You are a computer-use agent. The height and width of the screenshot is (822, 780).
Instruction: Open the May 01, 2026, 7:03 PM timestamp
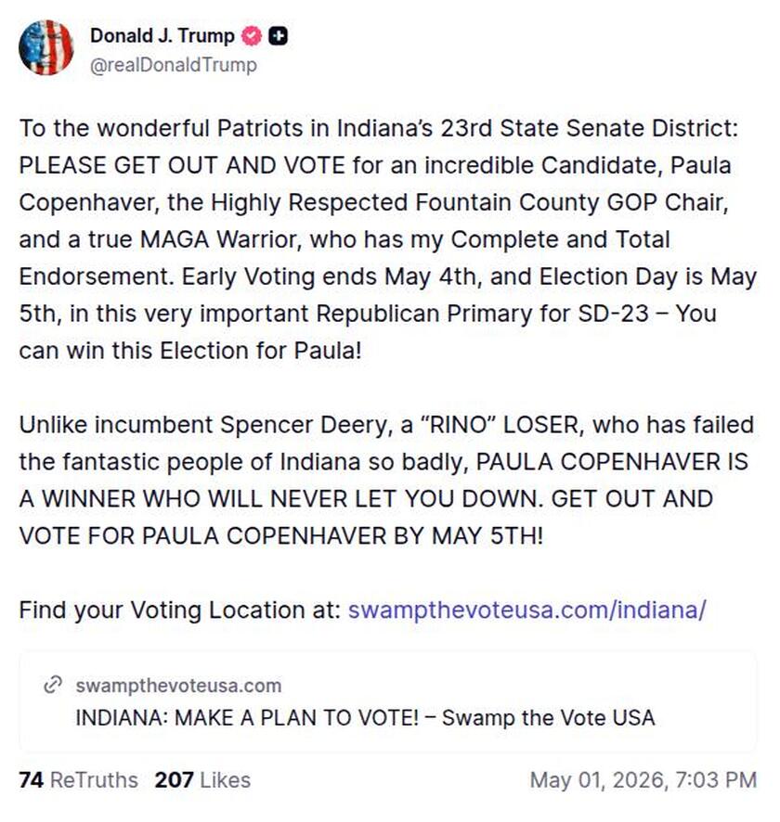pyautogui.click(x=643, y=780)
